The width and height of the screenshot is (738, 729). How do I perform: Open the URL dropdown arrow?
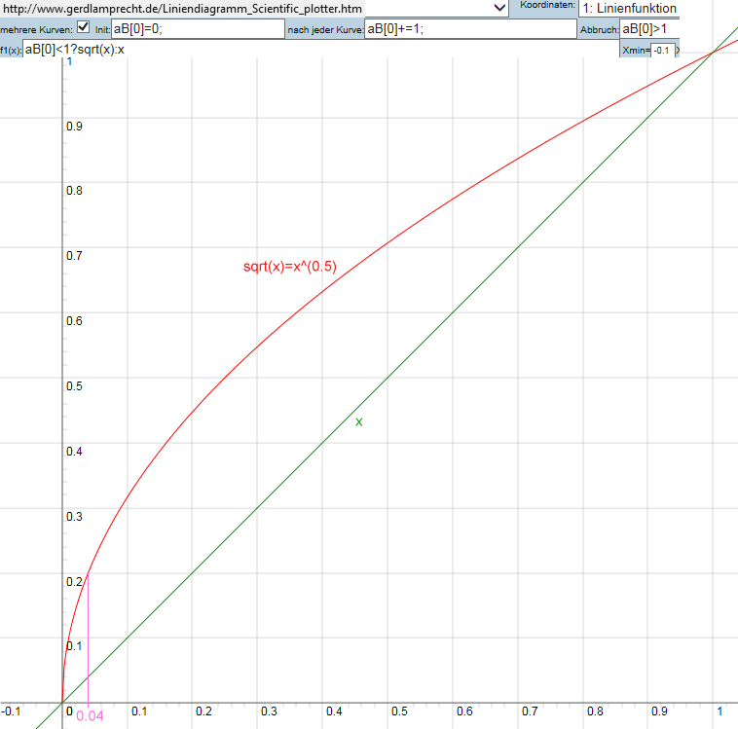(499, 8)
